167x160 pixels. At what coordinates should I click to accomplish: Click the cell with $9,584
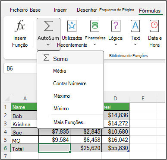[54, 140]
